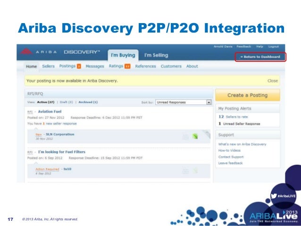Click the document icon in SLN Corporation row

[x=185, y=136]
